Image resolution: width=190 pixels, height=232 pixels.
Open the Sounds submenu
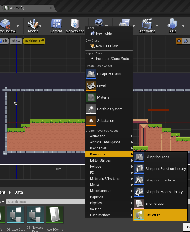(109, 209)
